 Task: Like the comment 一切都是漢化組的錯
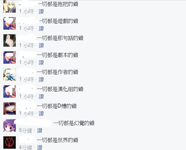(x=41, y=97)
